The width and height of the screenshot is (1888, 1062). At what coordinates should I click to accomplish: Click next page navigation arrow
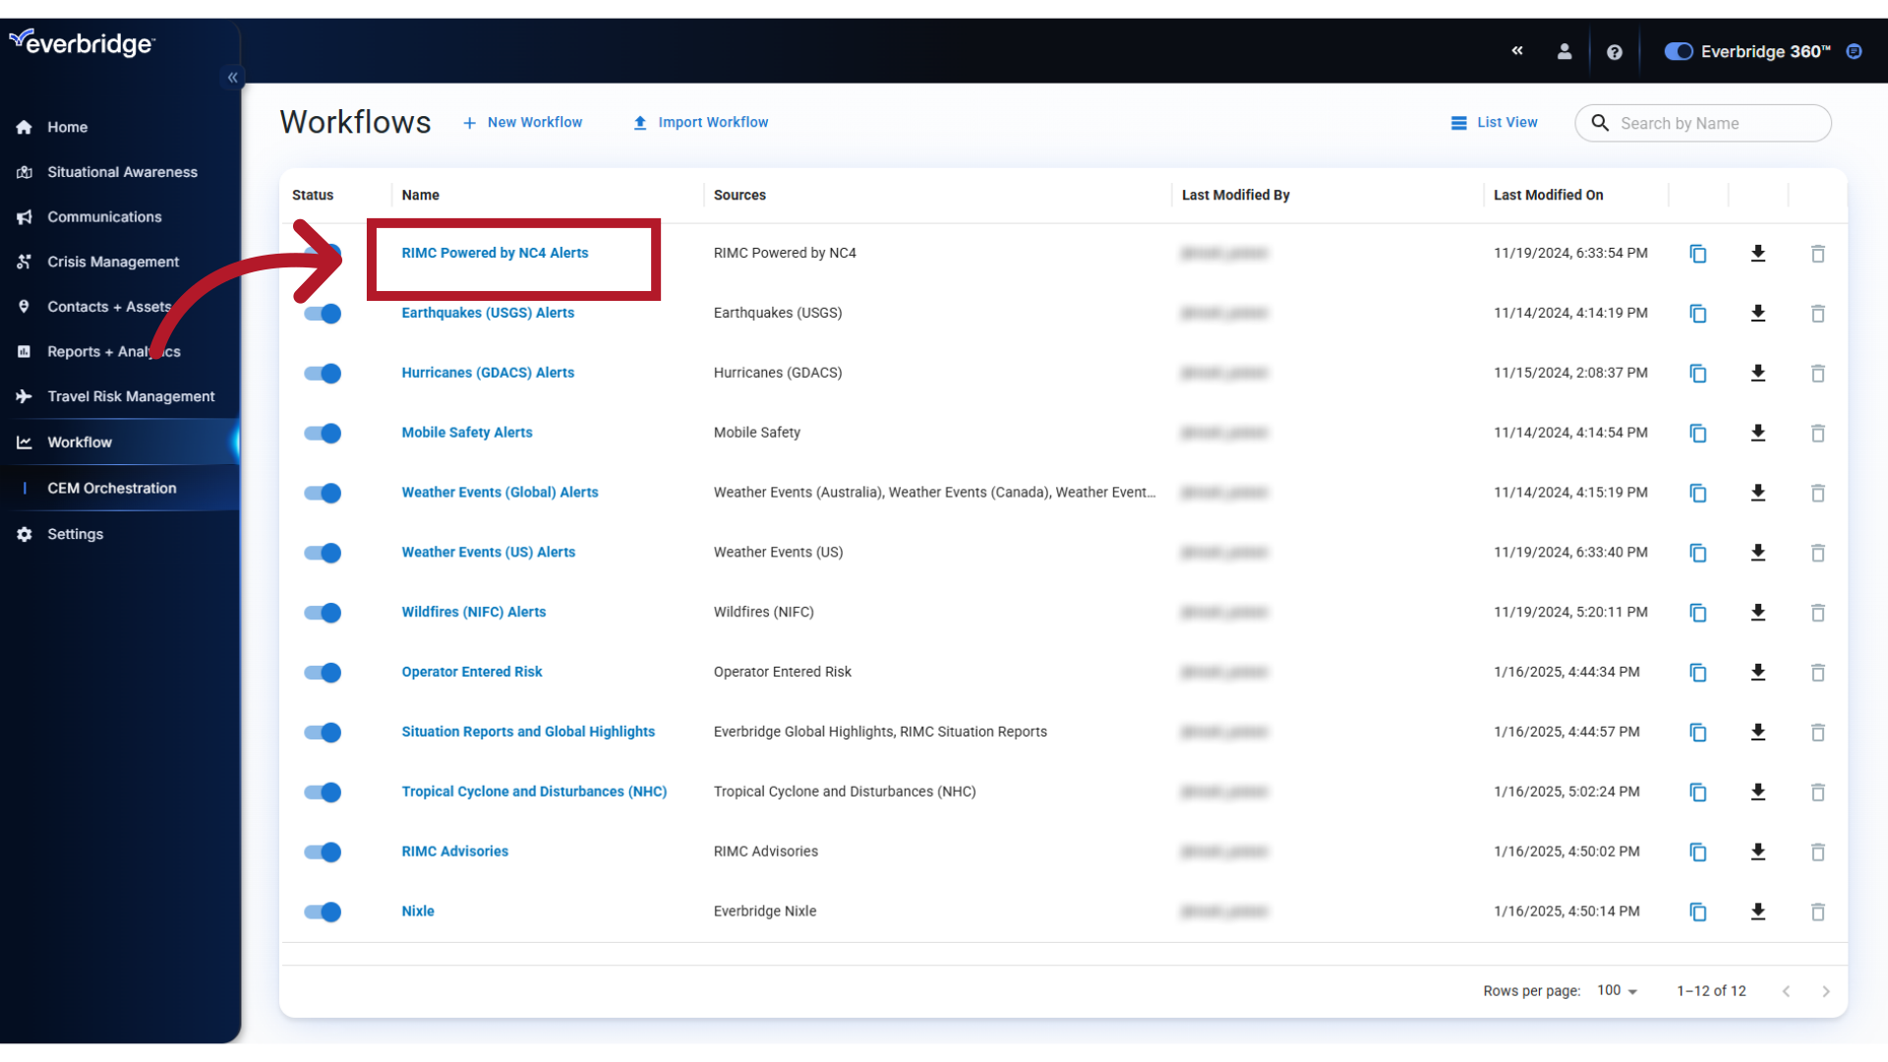tap(1826, 990)
